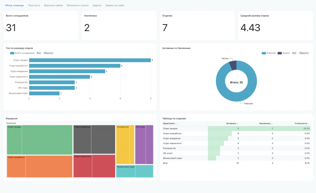Click the Уволенных KPI card
Screen dimensions: 316x193
(119, 26)
